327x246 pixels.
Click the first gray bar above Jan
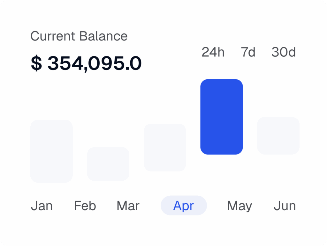[x=51, y=151]
